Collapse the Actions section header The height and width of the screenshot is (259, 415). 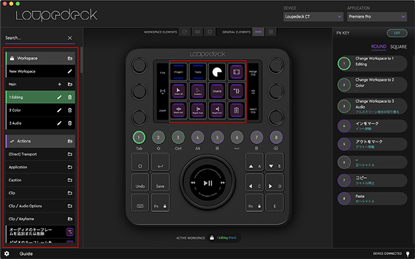(x=41, y=141)
